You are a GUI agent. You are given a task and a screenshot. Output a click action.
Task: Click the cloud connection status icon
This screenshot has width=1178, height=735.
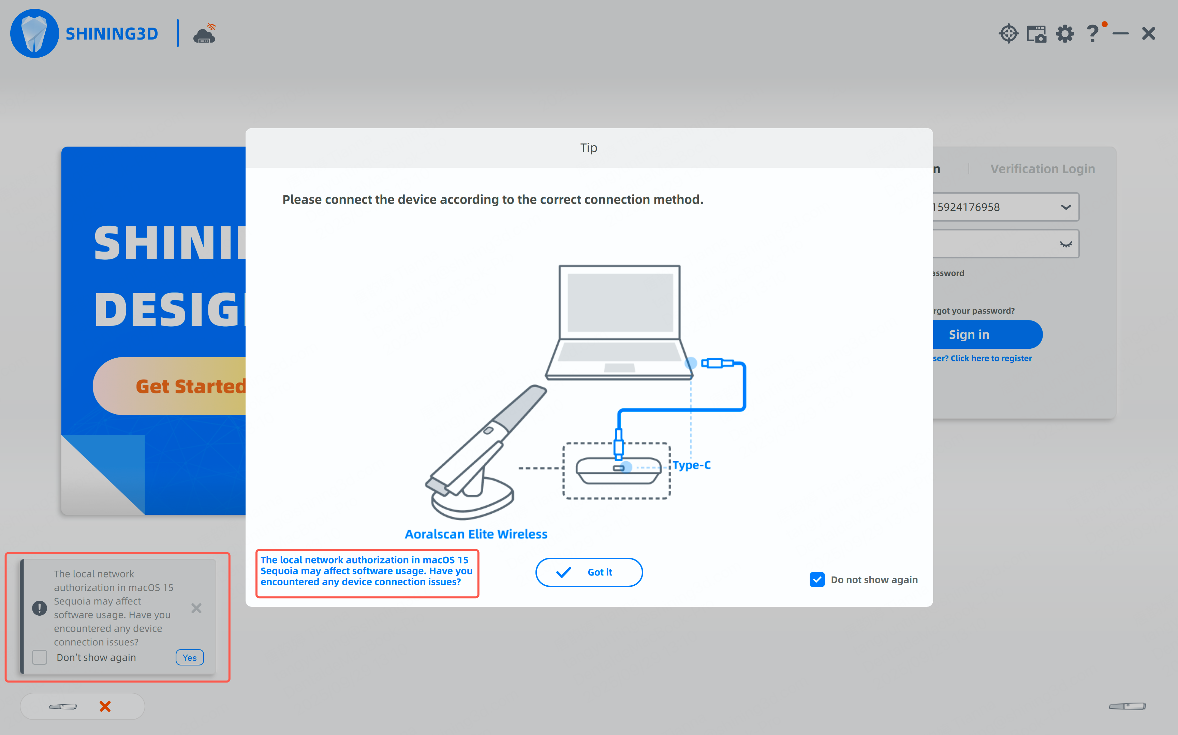coord(205,34)
